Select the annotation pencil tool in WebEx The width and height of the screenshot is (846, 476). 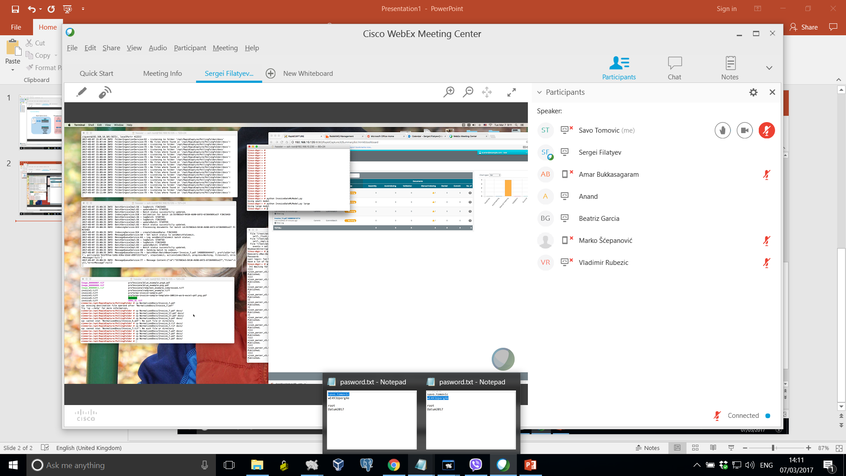82,92
